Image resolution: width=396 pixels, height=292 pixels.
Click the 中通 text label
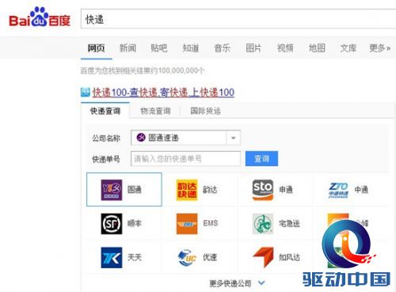point(361,190)
